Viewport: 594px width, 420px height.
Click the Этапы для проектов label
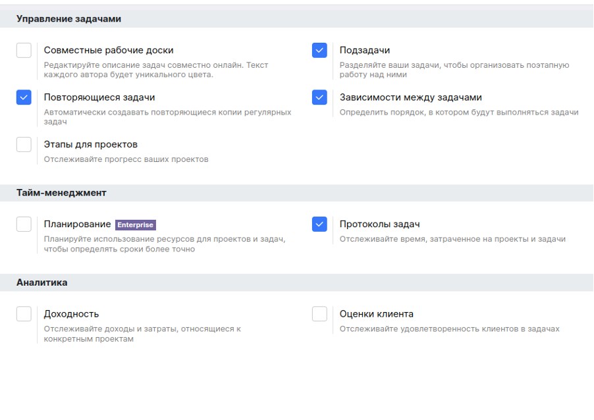click(90, 144)
